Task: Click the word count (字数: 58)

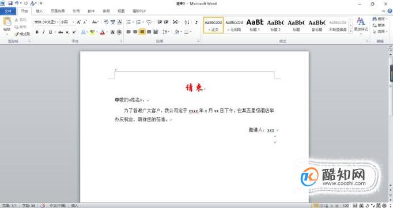Action: click(28, 206)
